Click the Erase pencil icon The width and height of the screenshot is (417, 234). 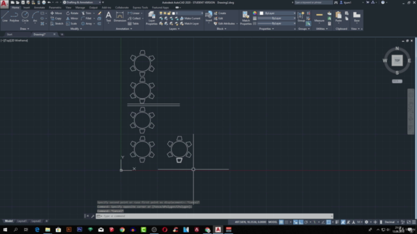coord(100,13)
